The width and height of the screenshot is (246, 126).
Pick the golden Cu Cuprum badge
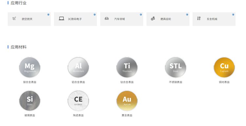click(x=224, y=67)
